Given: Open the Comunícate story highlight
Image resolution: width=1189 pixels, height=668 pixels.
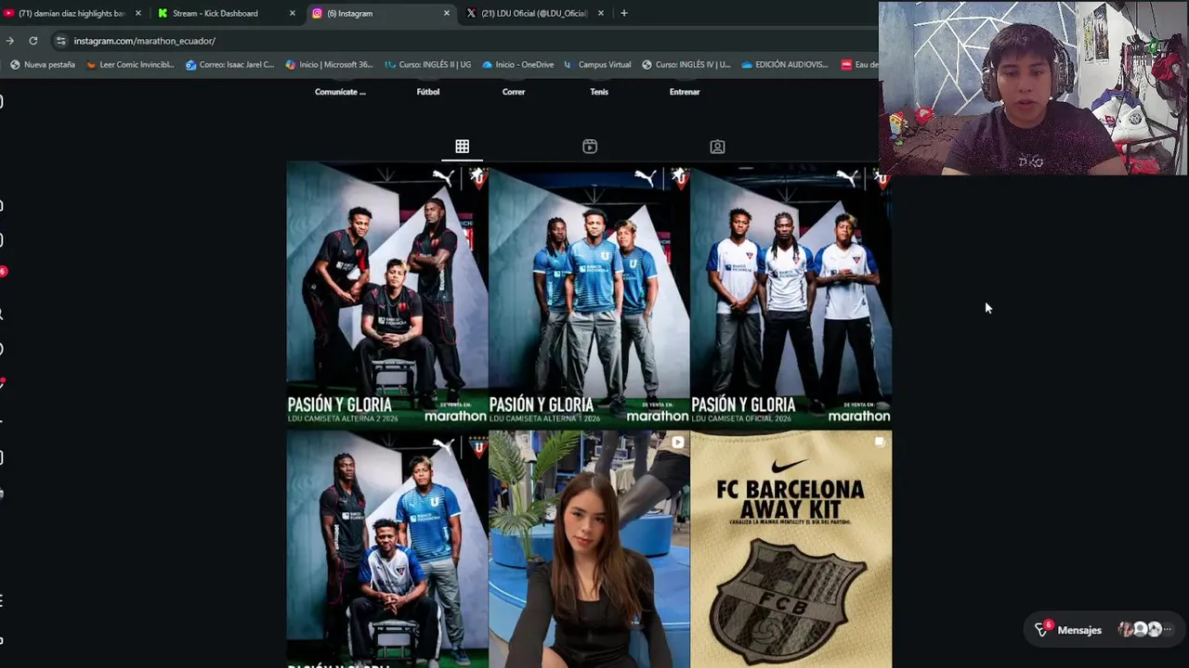Looking at the screenshot, I should pos(340,92).
